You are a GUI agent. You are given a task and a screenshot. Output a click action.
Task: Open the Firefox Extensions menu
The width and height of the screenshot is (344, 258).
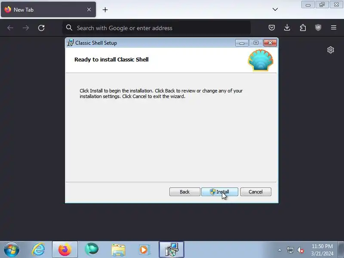pos(303,28)
